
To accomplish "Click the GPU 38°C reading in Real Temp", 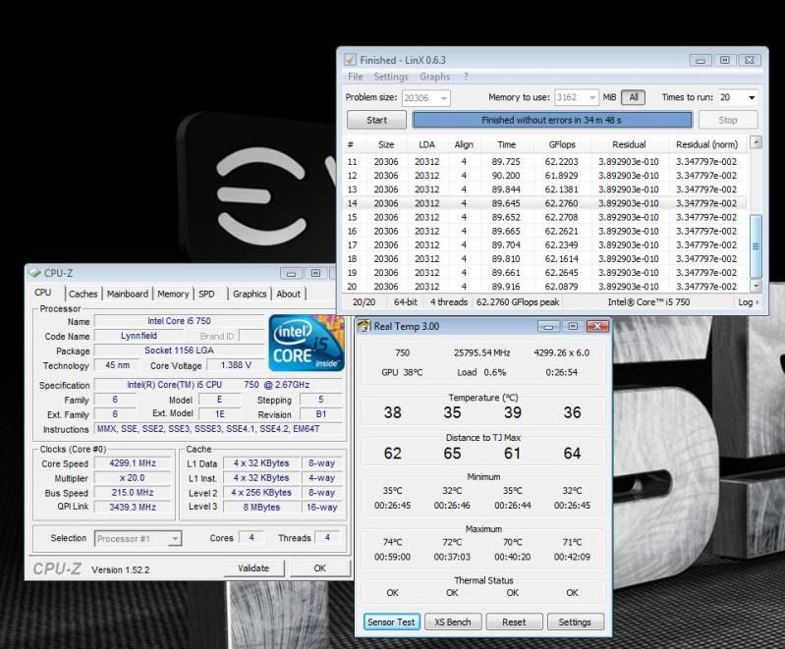I will 402,373.
